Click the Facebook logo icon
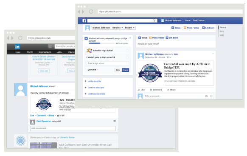This screenshot has width=247, height=156. tap(84, 20)
